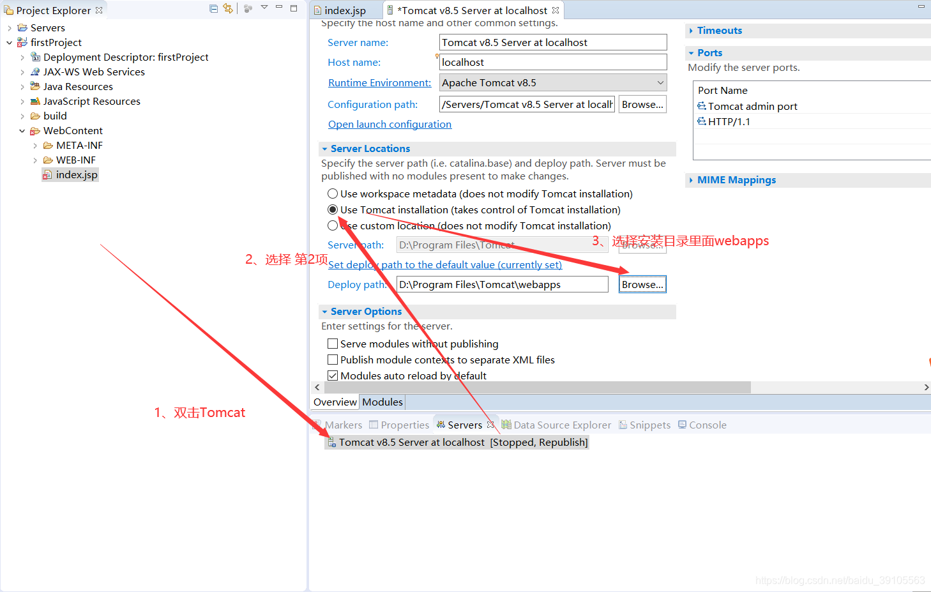Open the Snippets view tab

pyautogui.click(x=644, y=425)
